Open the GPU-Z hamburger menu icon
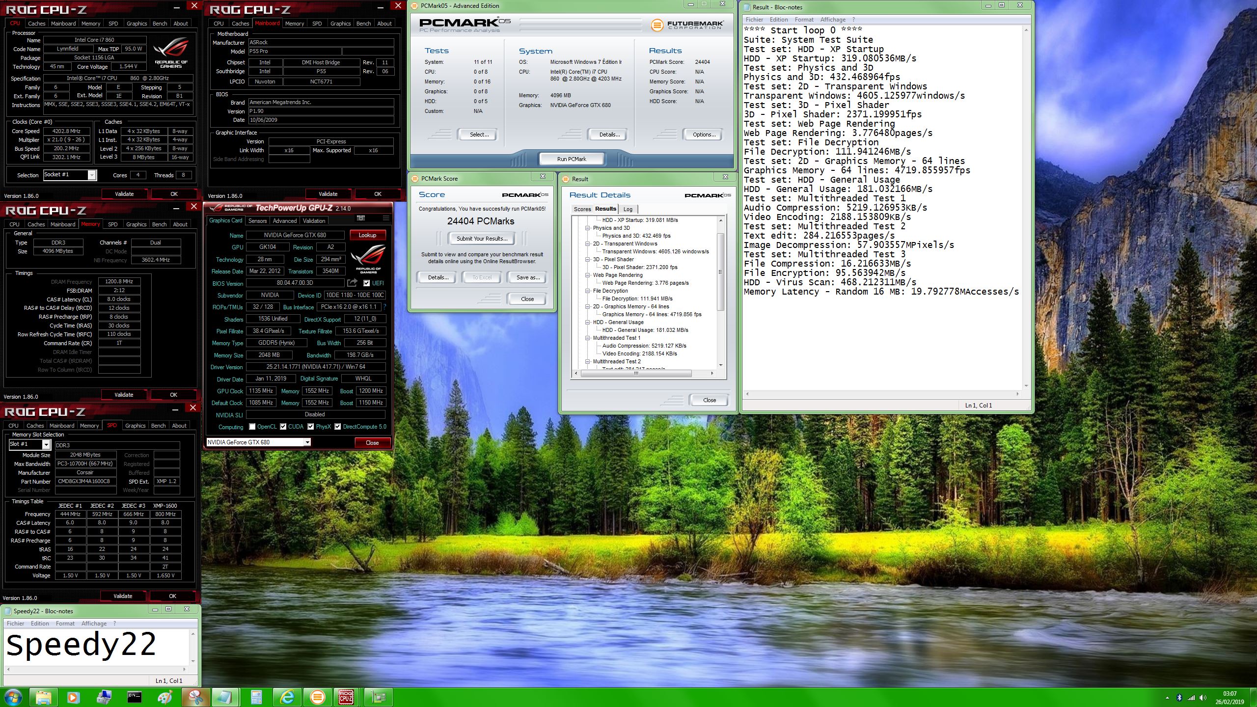Image resolution: width=1257 pixels, height=707 pixels. 386,218
